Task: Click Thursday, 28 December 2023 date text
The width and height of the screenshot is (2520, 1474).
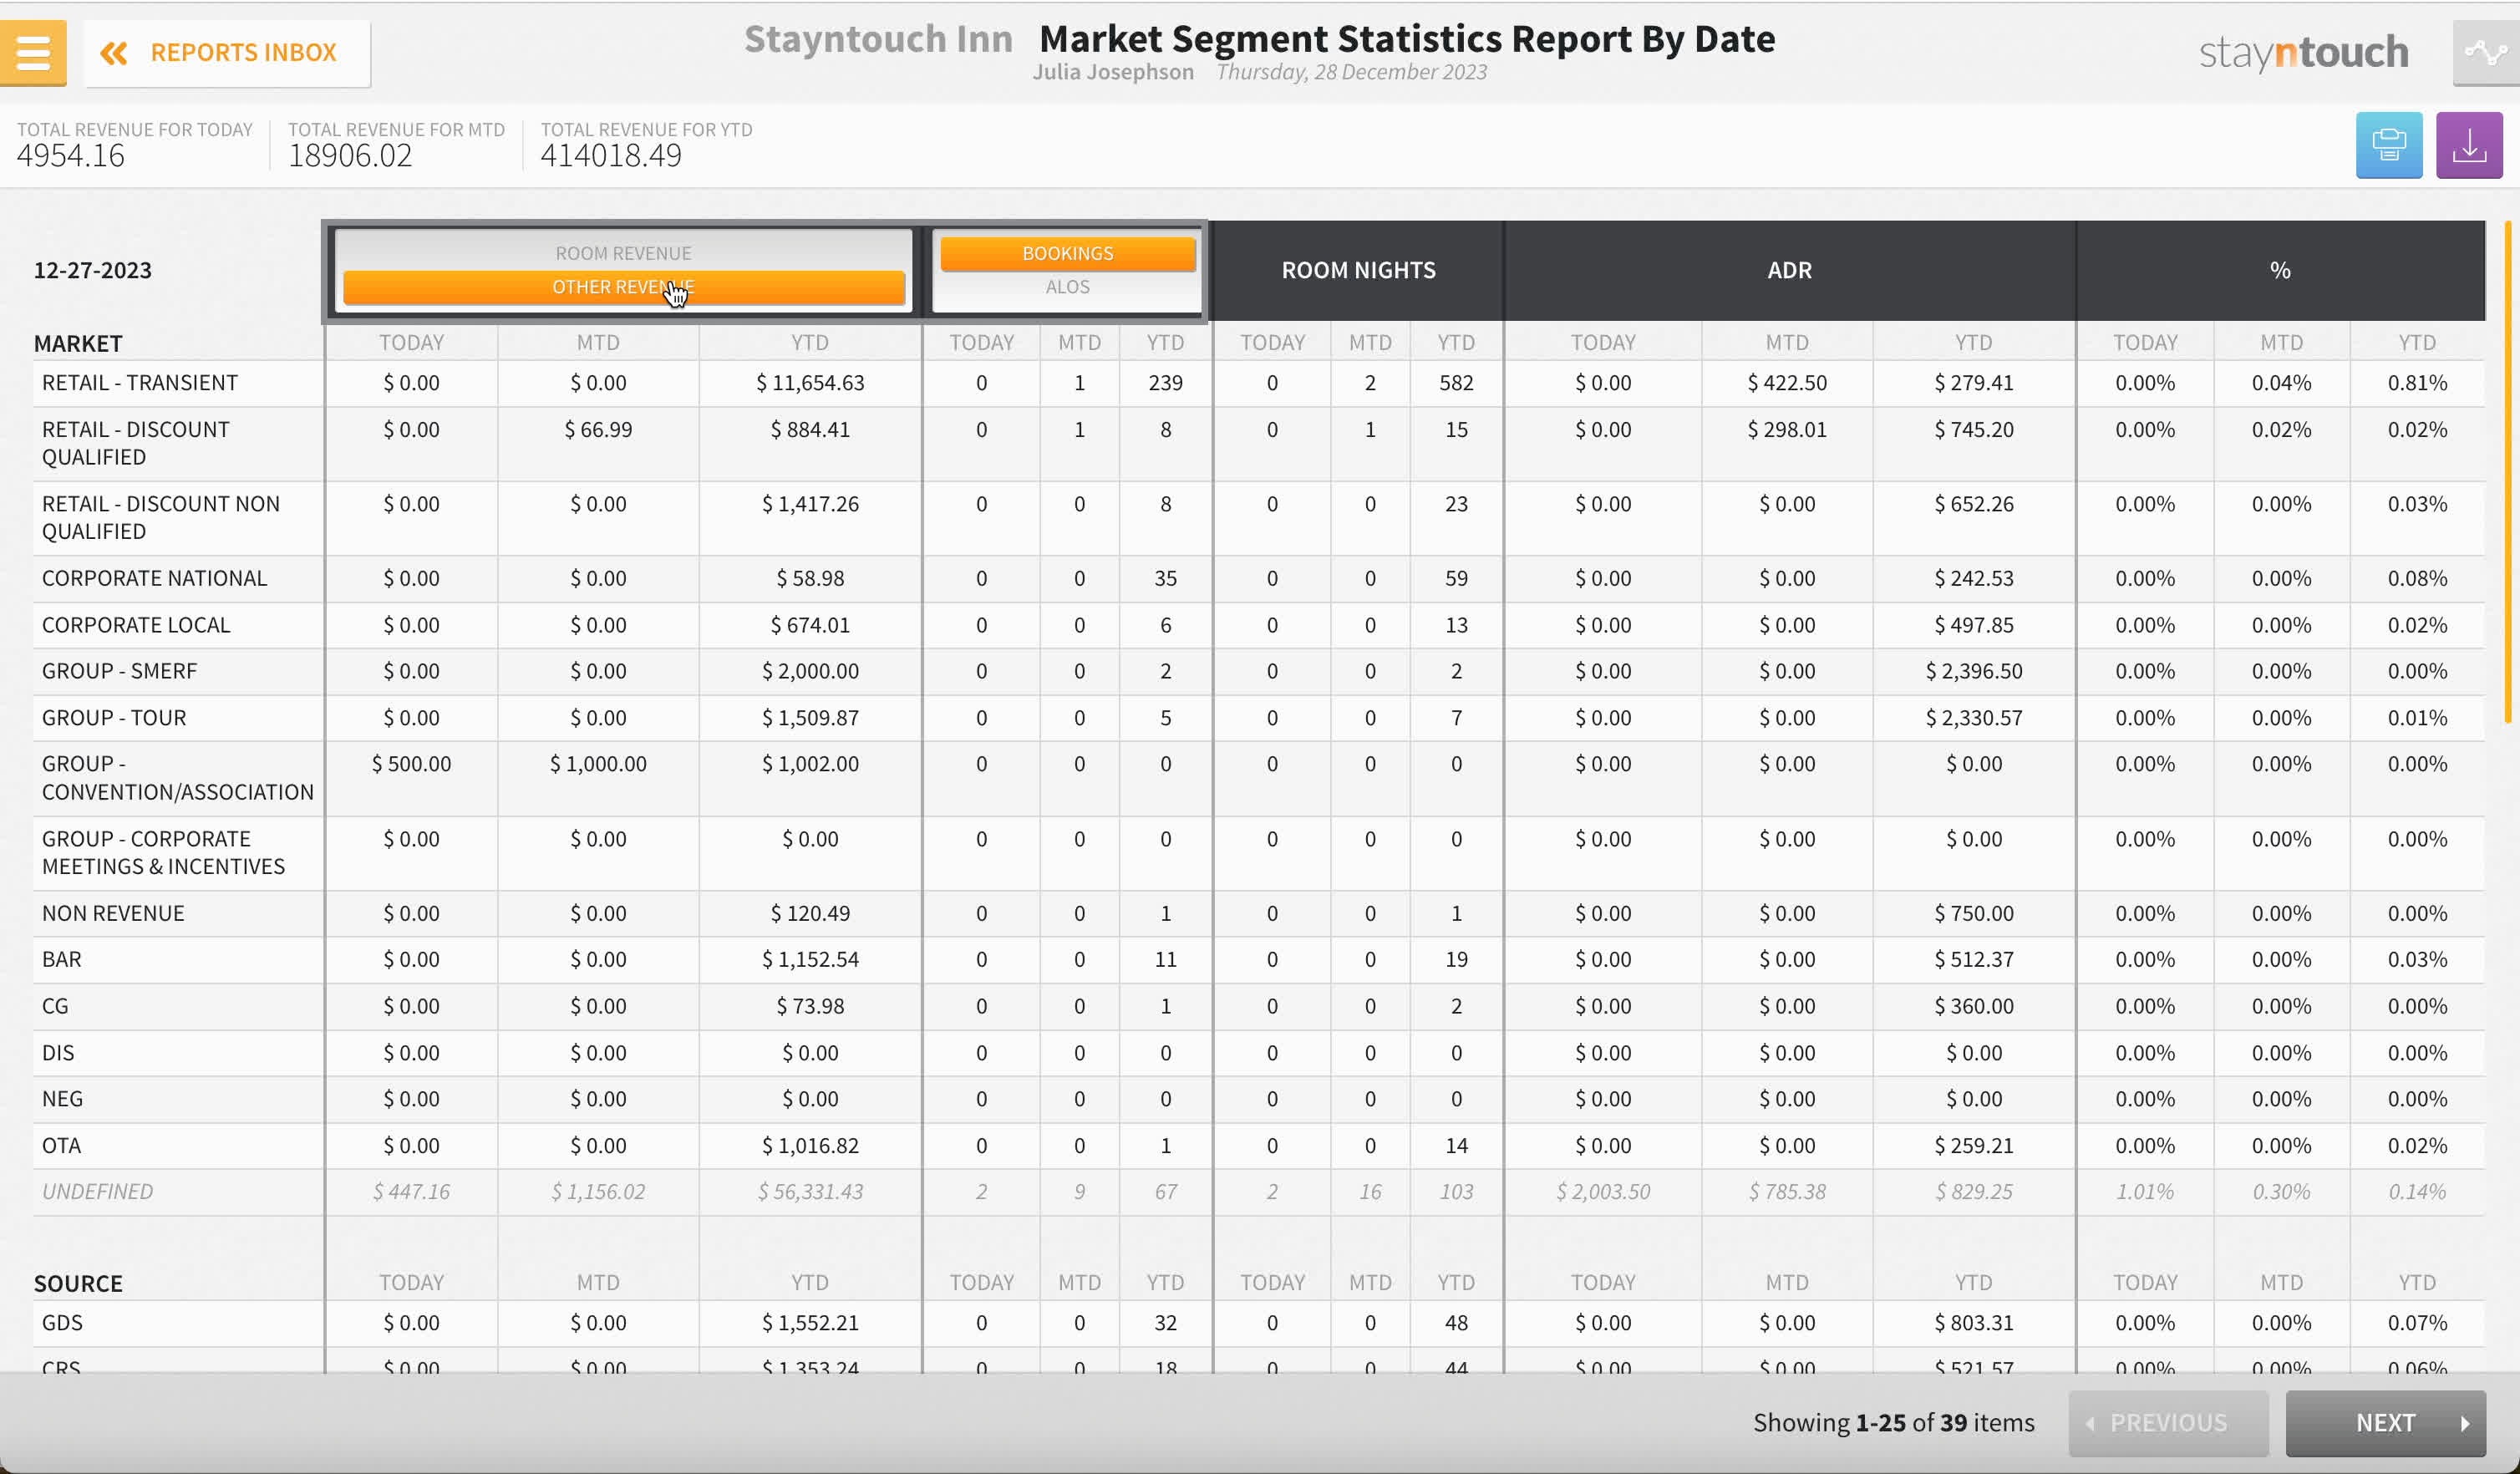Action: click(1351, 72)
